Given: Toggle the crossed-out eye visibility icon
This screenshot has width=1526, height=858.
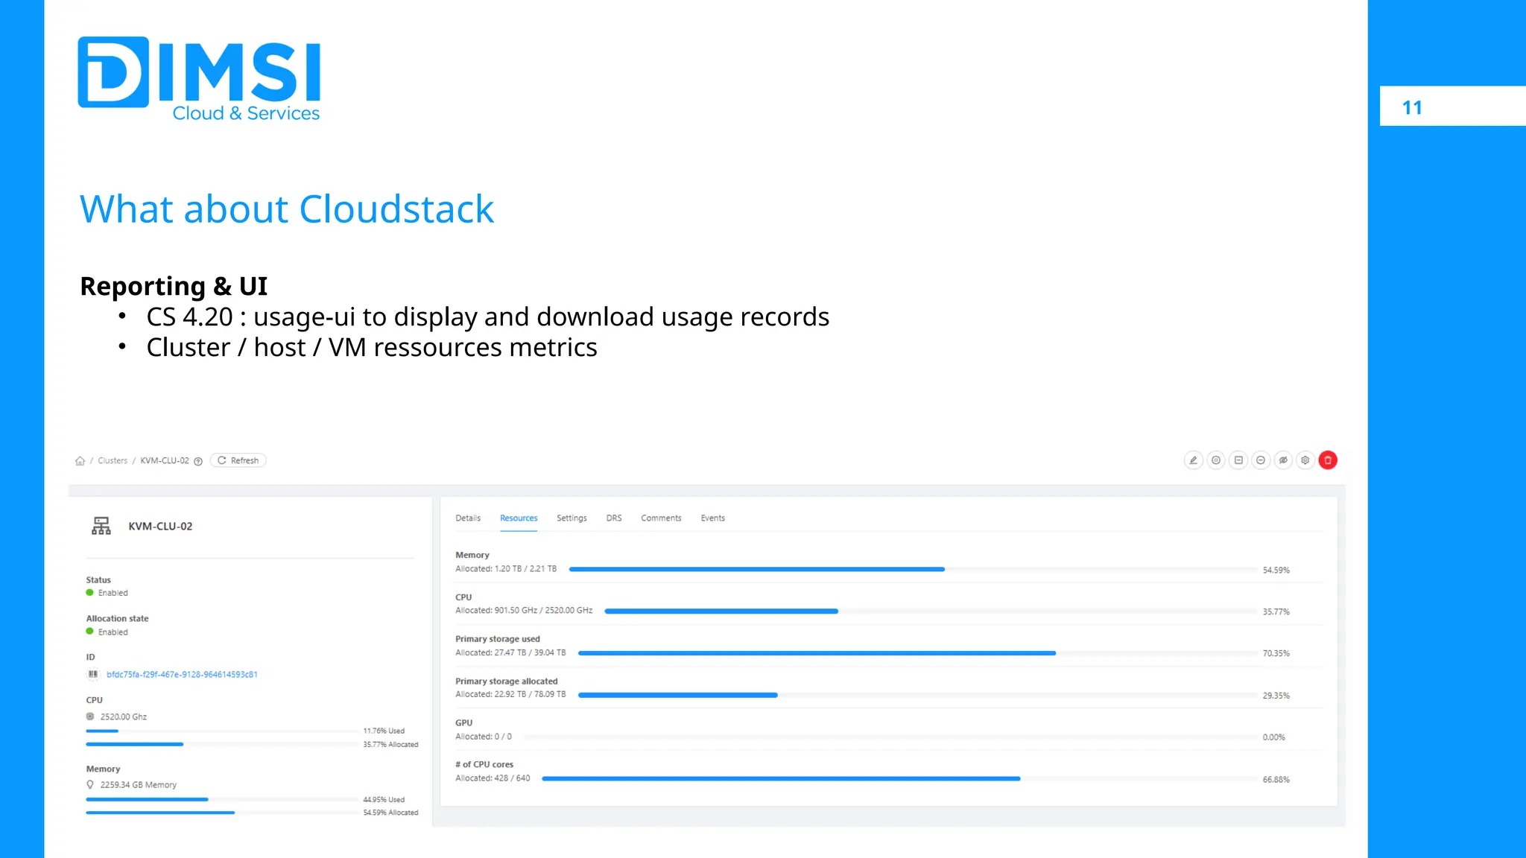Looking at the screenshot, I should coord(1283,460).
